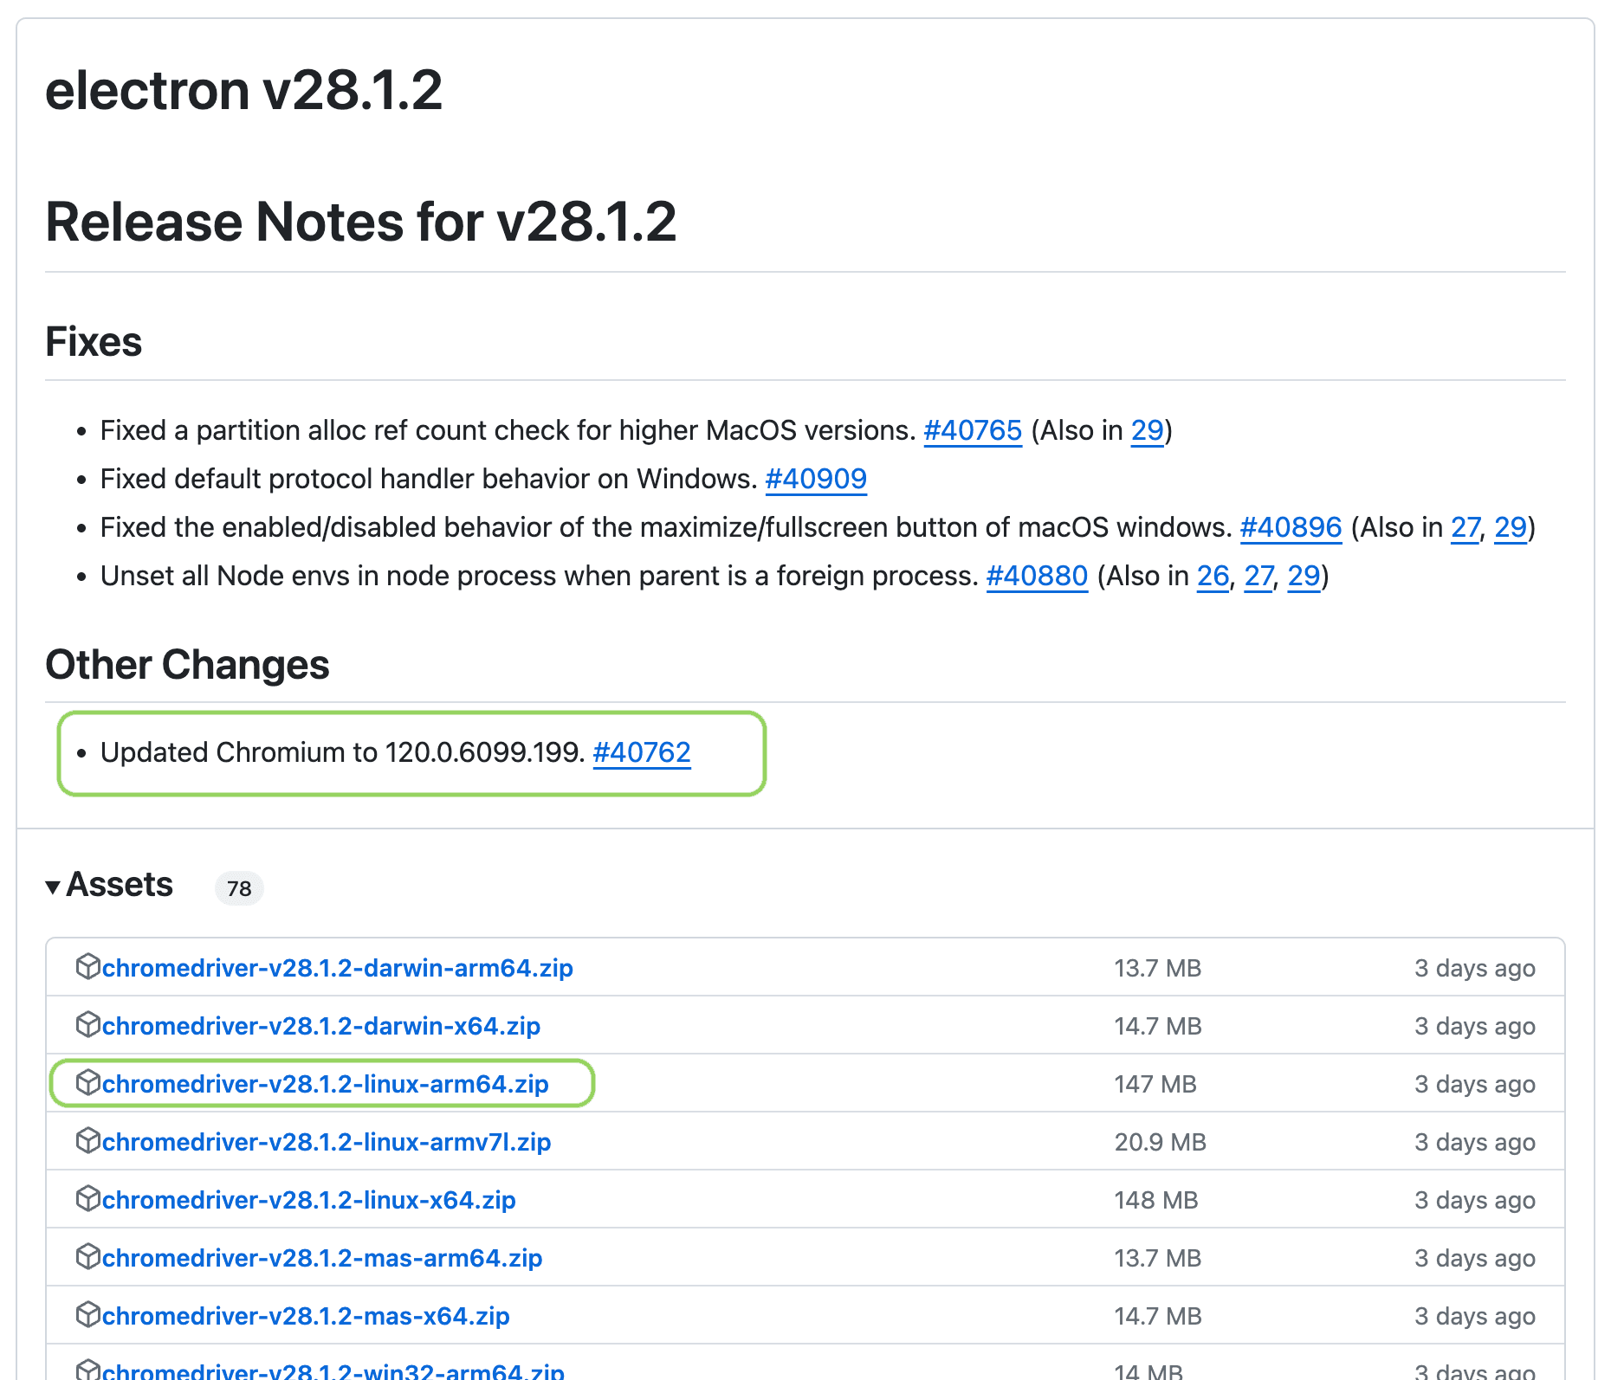Open pull request #40909 link
Image resolution: width=1611 pixels, height=1380 pixels.
pyautogui.click(x=816, y=479)
